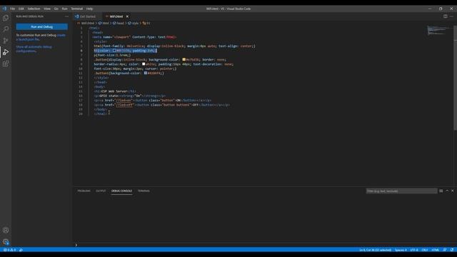
Task: Click the UTF-8 encoding status
Action: [414, 250]
